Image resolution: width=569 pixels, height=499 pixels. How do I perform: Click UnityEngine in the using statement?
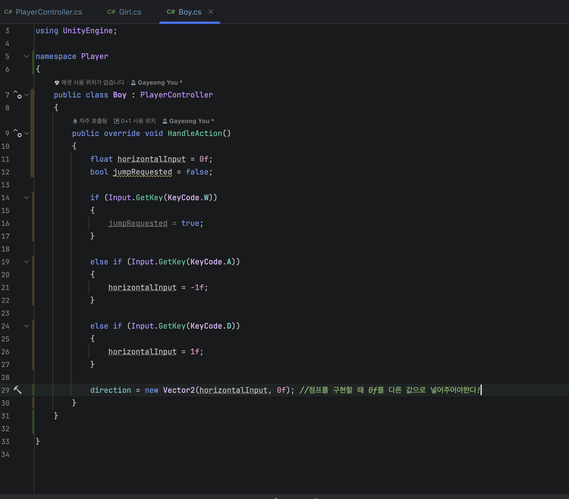pyautogui.click(x=88, y=31)
